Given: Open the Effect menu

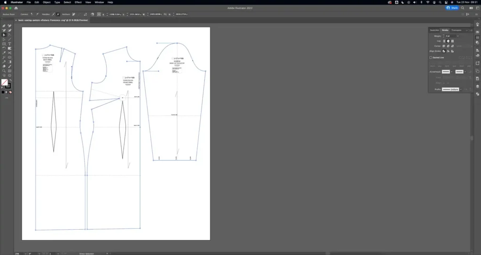Looking at the screenshot, I should pos(78,2).
